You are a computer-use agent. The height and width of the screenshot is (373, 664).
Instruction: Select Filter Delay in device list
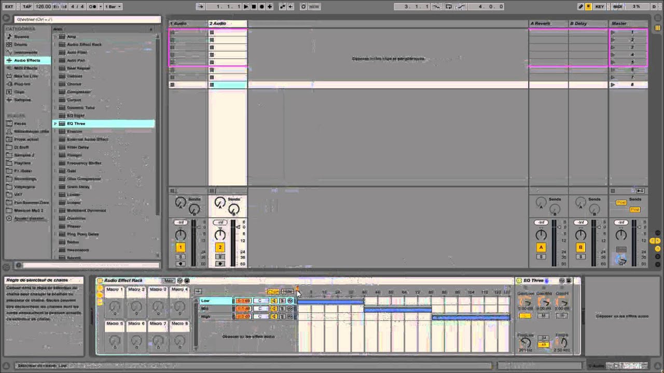pyautogui.click(x=78, y=147)
